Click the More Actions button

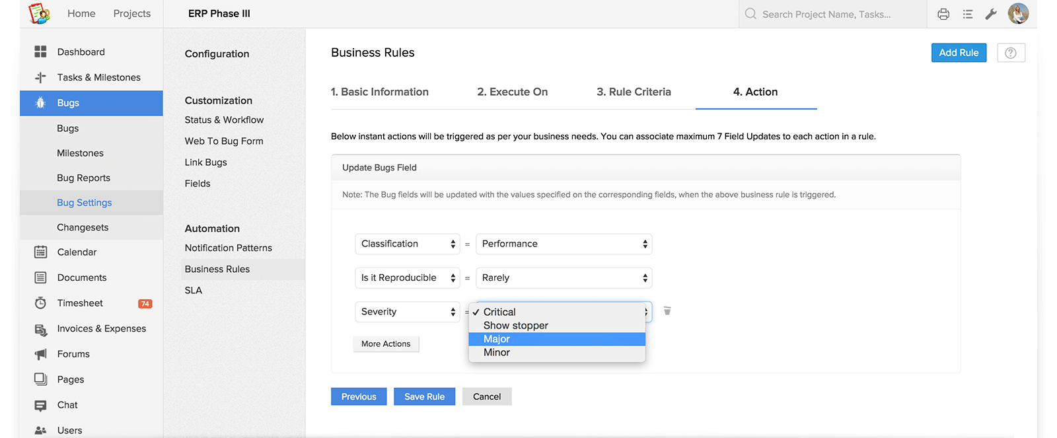(x=386, y=344)
